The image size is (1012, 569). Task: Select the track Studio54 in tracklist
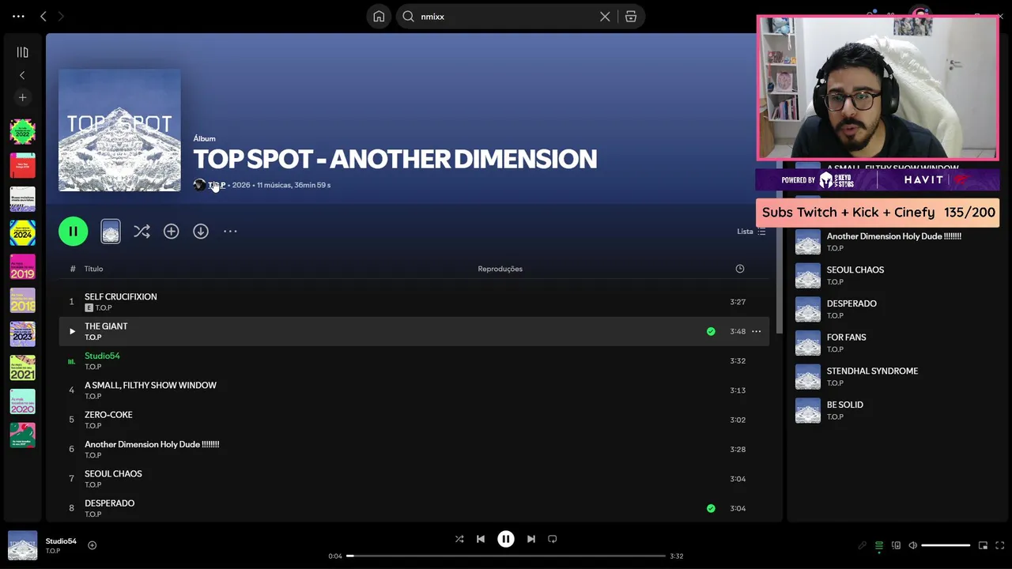pyautogui.click(x=413, y=361)
